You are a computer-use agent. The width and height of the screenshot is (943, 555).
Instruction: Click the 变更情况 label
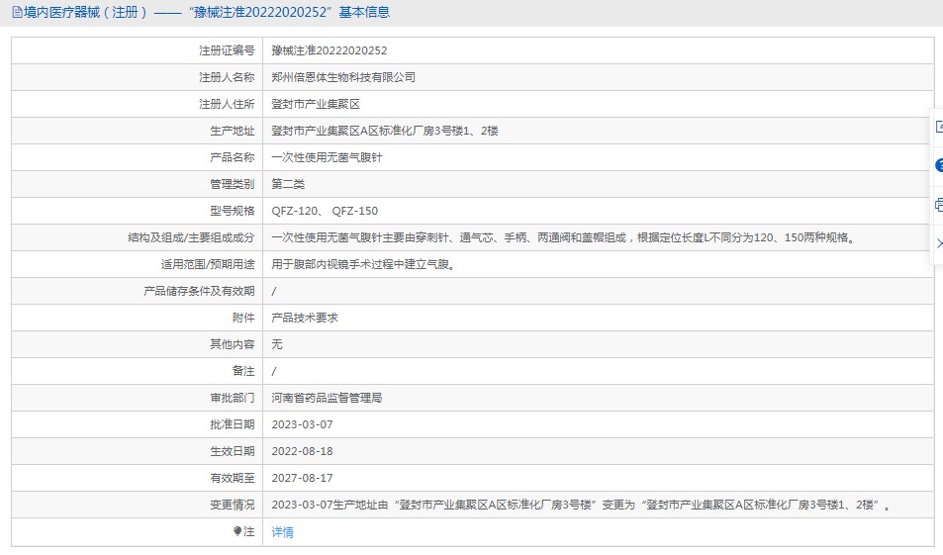233,505
